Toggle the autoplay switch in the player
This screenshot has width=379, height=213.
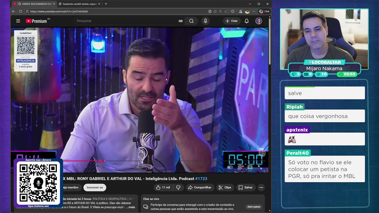pos(229,167)
